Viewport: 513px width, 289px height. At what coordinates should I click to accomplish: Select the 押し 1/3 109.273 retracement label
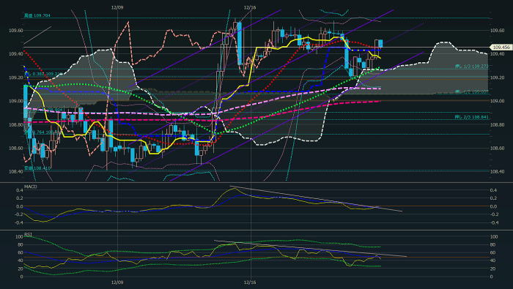tap(471, 67)
